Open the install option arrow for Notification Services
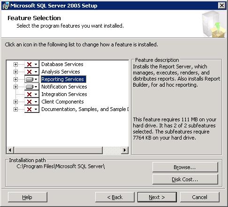The image size is (228, 207). tap(36, 87)
